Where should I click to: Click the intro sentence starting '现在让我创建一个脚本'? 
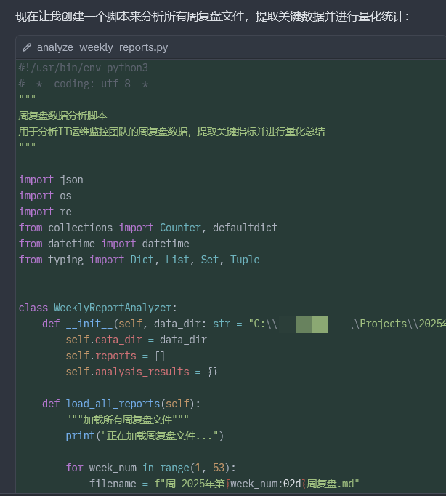(x=212, y=17)
